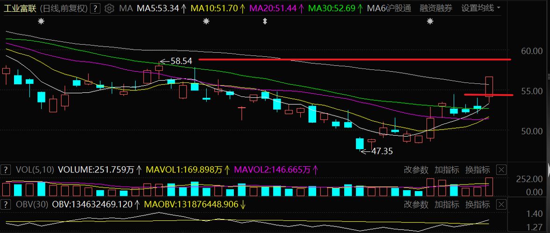Image resolution: width=550 pixels, height=233 pixels.
Task: Click the 47.35 low price label
Action: [382, 151]
